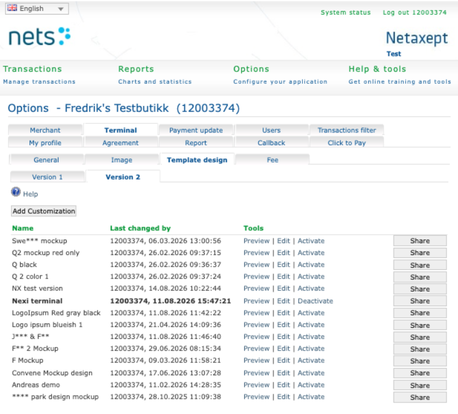This screenshot has height=414, width=458.
Task: Open the Fee sub-tab
Action: click(272, 160)
